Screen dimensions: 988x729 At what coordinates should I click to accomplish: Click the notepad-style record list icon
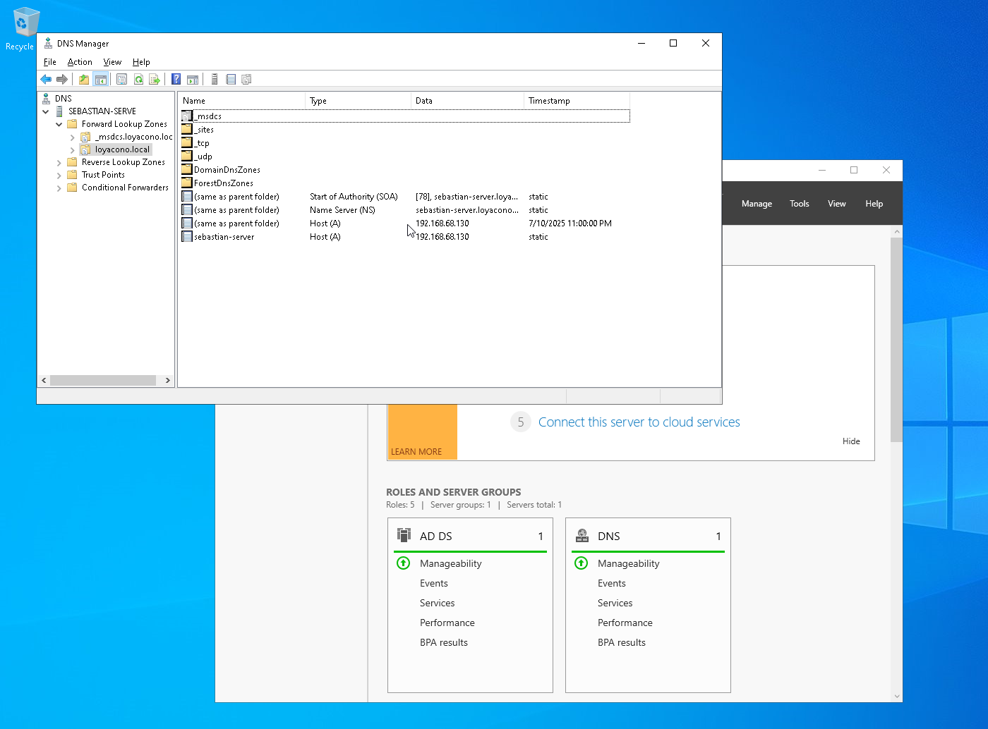point(231,79)
